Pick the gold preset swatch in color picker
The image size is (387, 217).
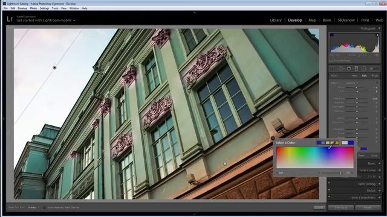click(337, 143)
